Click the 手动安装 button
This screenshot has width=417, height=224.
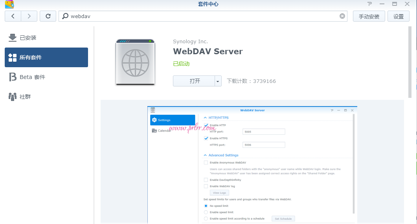pos(369,16)
